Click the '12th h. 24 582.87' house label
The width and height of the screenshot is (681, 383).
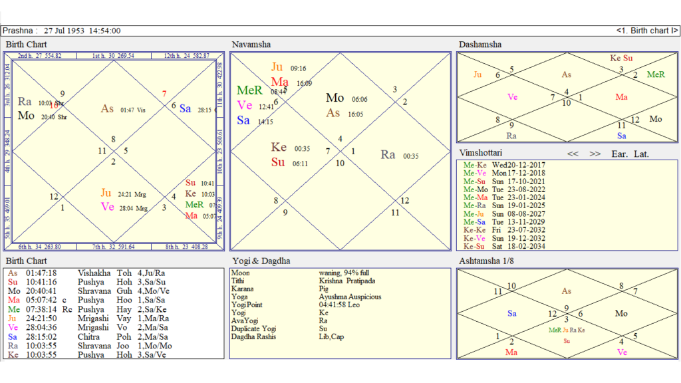(x=187, y=56)
